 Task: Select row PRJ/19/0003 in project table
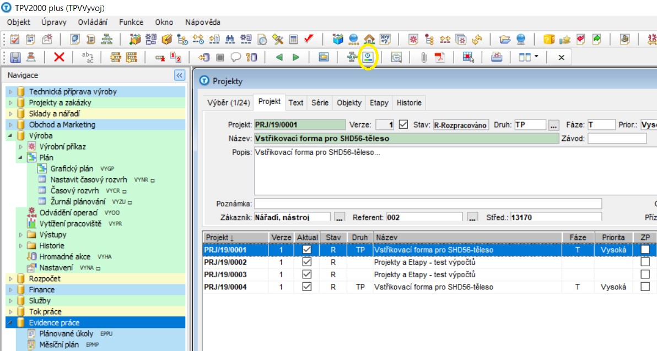click(429, 275)
